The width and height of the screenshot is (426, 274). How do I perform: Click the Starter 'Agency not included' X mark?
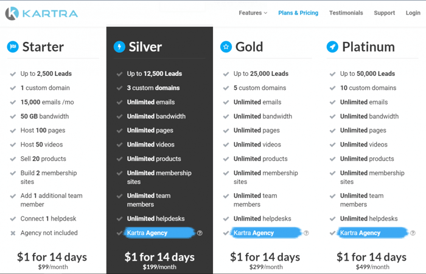pyautogui.click(x=13, y=233)
